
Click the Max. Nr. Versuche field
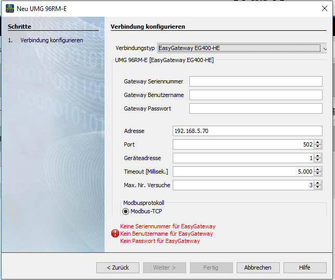pyautogui.click(x=243, y=185)
